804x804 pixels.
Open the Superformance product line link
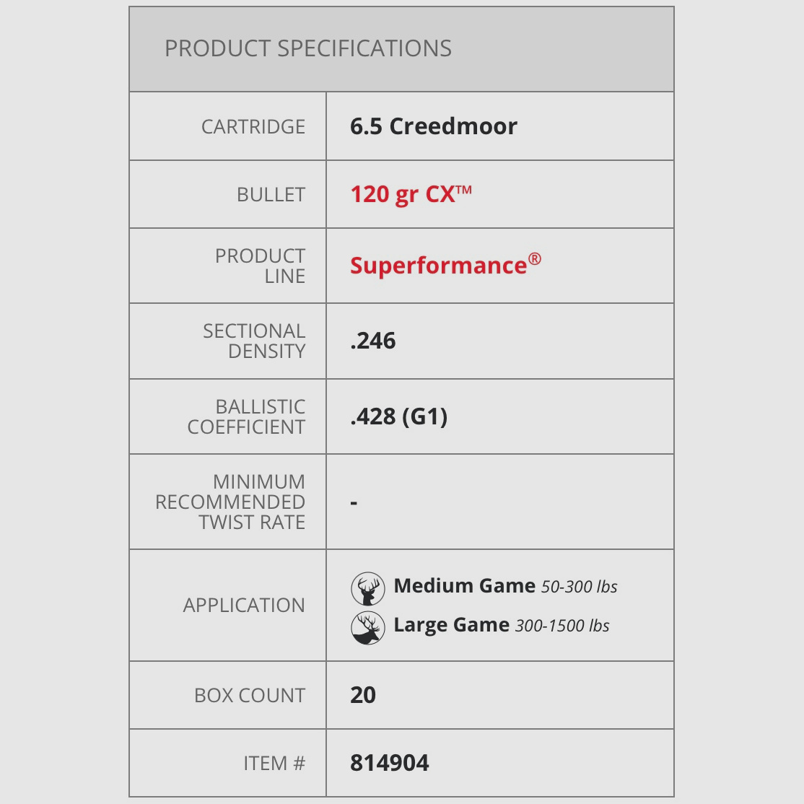[x=445, y=265]
